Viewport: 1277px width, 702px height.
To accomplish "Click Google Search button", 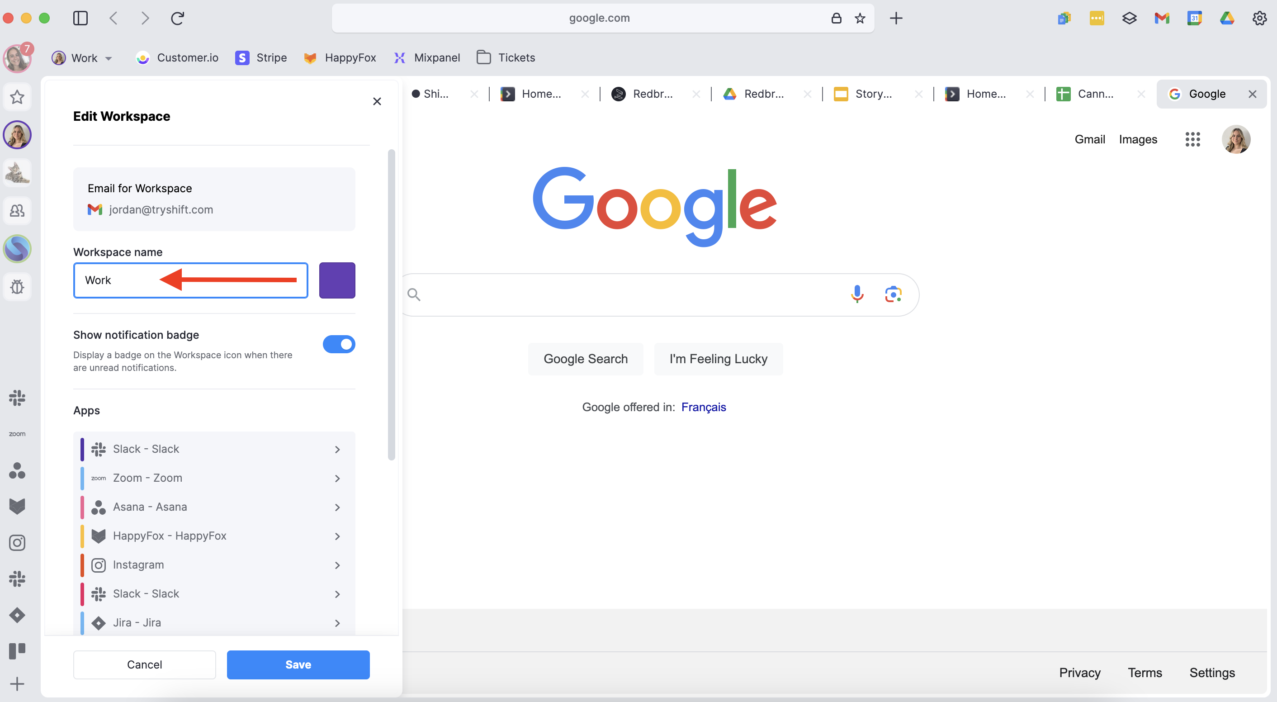I will (586, 358).
